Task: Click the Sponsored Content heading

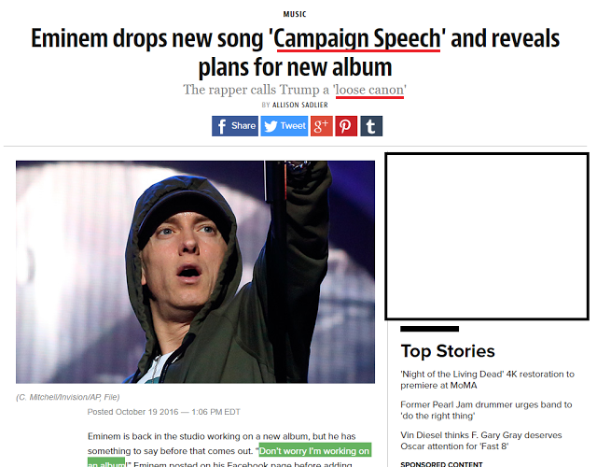Action: pos(441,464)
